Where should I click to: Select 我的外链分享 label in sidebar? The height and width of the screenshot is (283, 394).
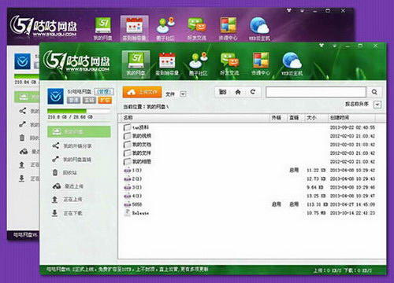77,146
